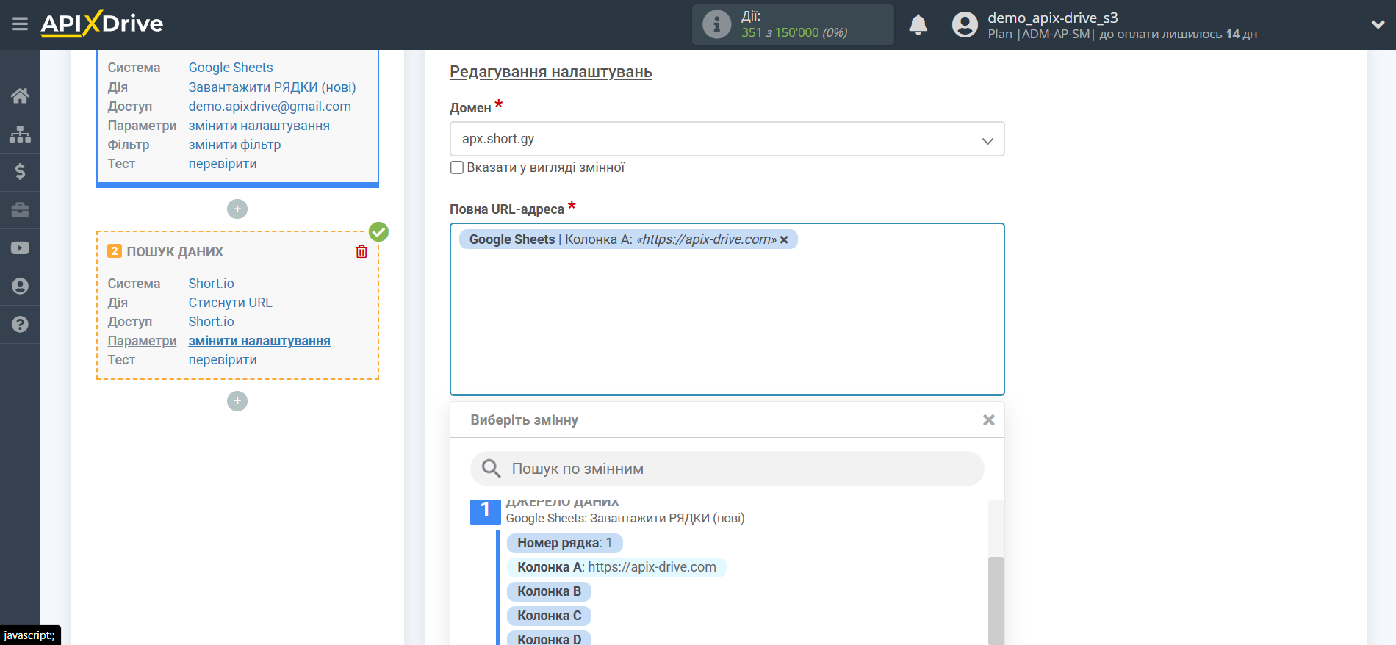1396x645 pixels.
Task: Click Редагування налаштувань heading
Action: (x=550, y=72)
